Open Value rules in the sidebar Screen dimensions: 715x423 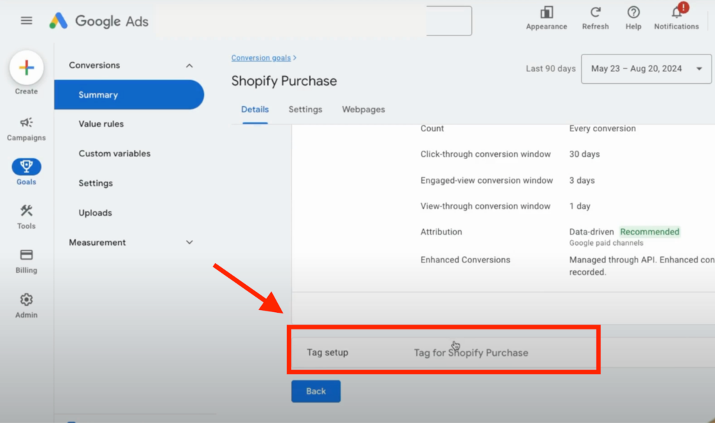[x=101, y=124]
